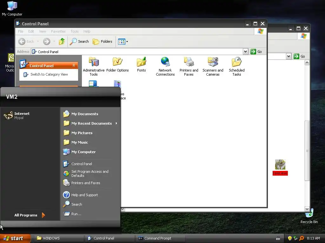This screenshot has width=325, height=243.
Task: Launch Mypal Internet from Start menu
Action: [30, 115]
